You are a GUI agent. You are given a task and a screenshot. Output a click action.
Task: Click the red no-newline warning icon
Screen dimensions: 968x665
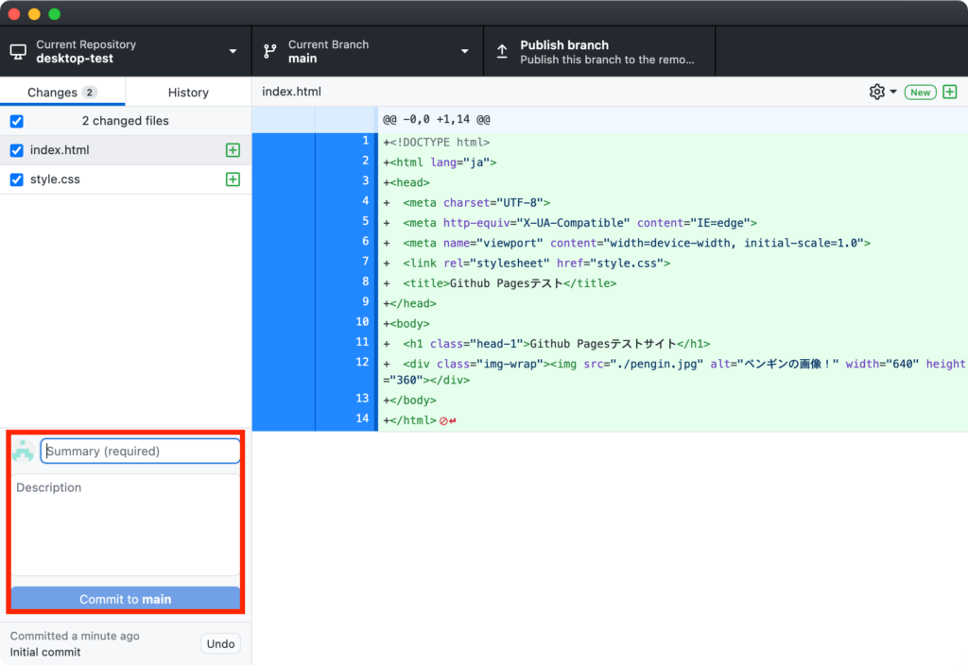point(443,420)
